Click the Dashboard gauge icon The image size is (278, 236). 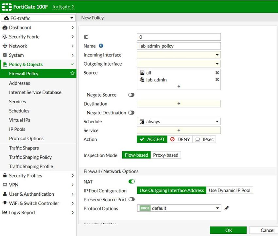point(5,28)
